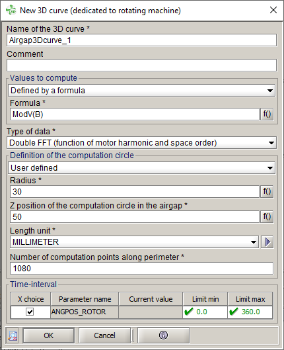Click the Limit max cell showing 360.0
The height and width of the screenshot is (350, 284).
click(x=250, y=312)
